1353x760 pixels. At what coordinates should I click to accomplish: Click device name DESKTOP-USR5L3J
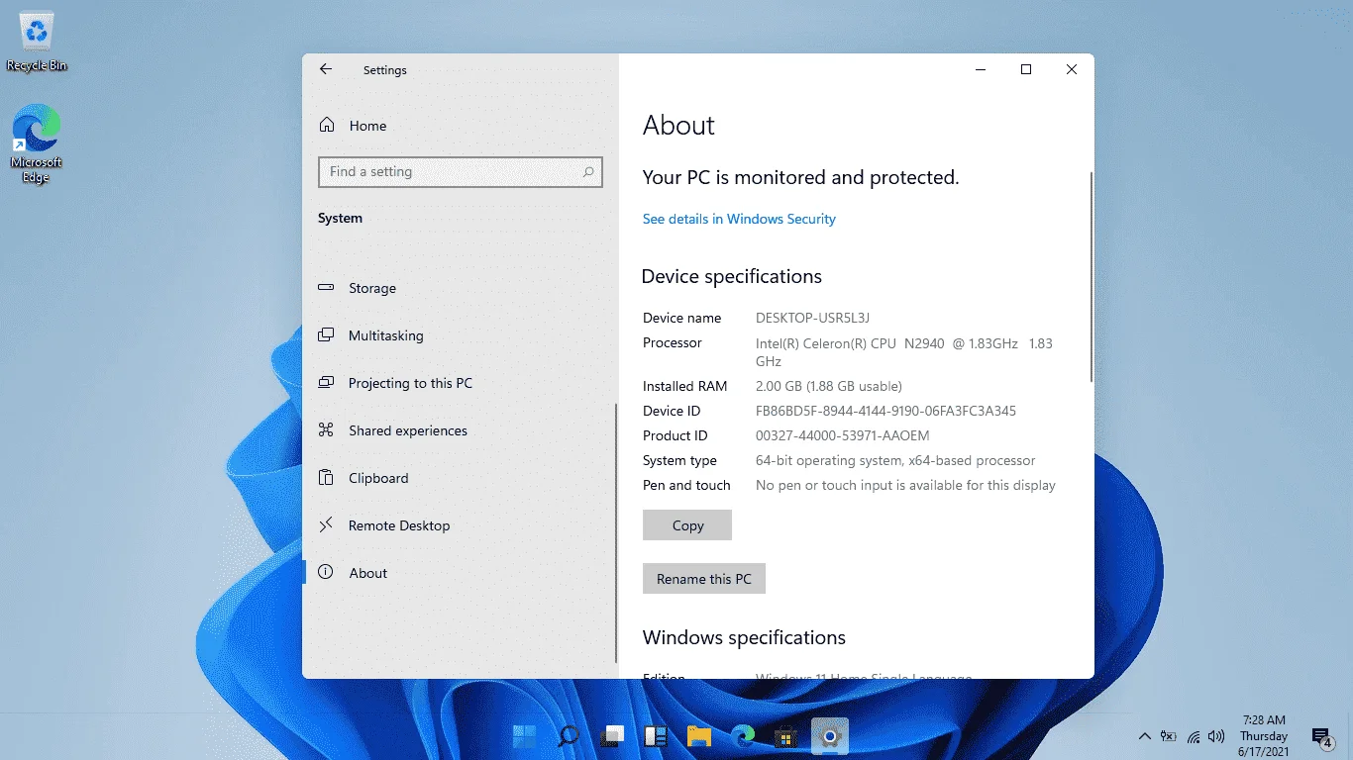click(x=812, y=318)
